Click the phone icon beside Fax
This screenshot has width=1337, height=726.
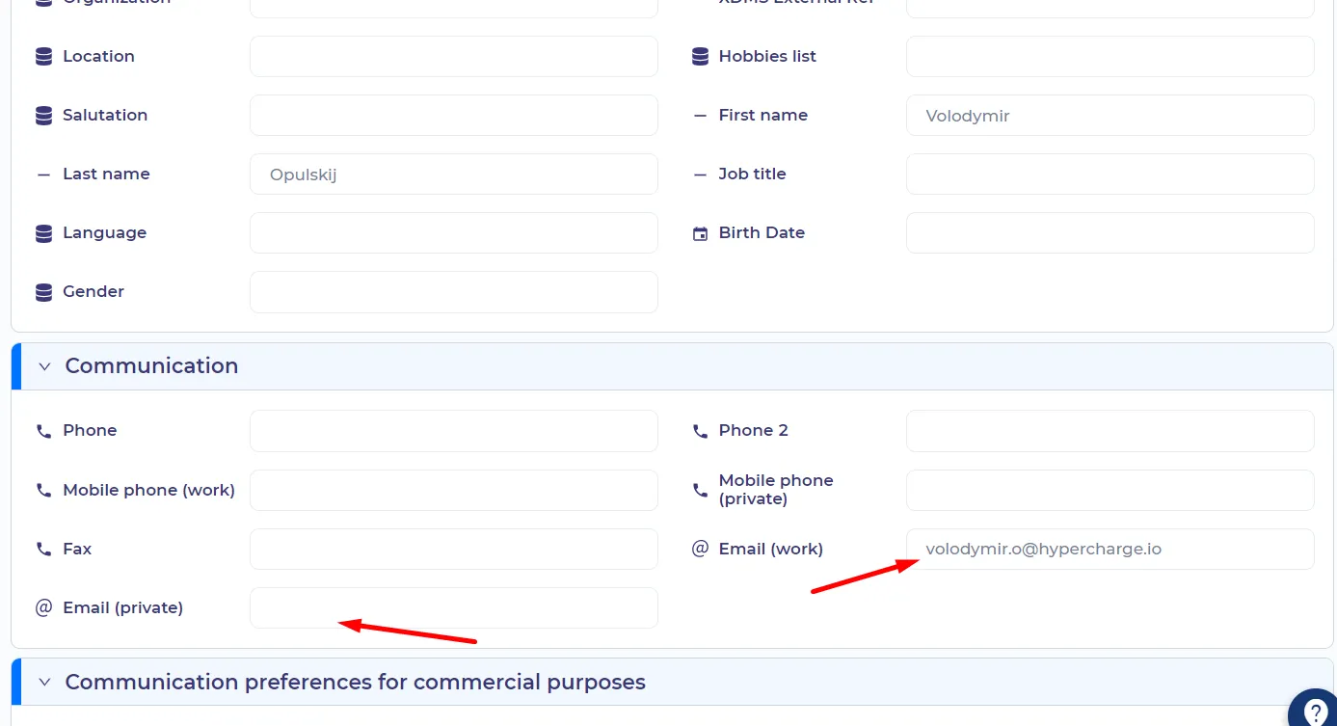pyautogui.click(x=43, y=550)
